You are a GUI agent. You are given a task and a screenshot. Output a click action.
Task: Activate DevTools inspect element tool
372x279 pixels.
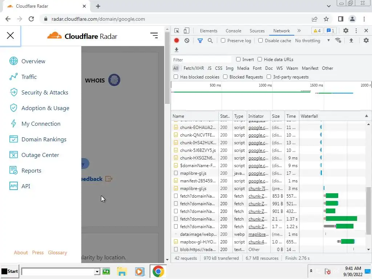[177, 31]
